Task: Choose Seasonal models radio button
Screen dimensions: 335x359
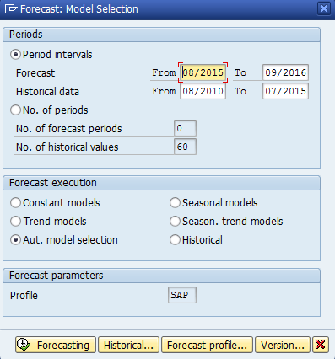Action: tap(175, 203)
